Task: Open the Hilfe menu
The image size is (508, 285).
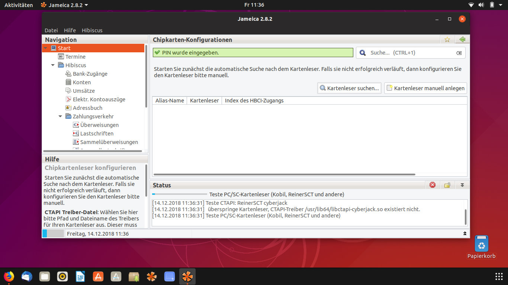Action: pyautogui.click(x=70, y=30)
